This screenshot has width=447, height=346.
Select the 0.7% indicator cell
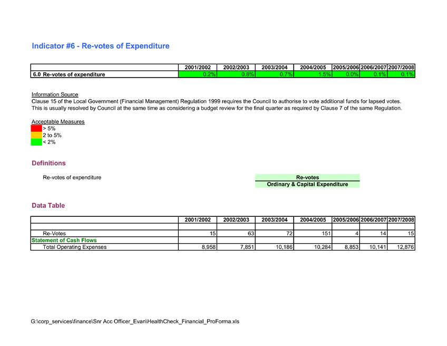pos(275,74)
